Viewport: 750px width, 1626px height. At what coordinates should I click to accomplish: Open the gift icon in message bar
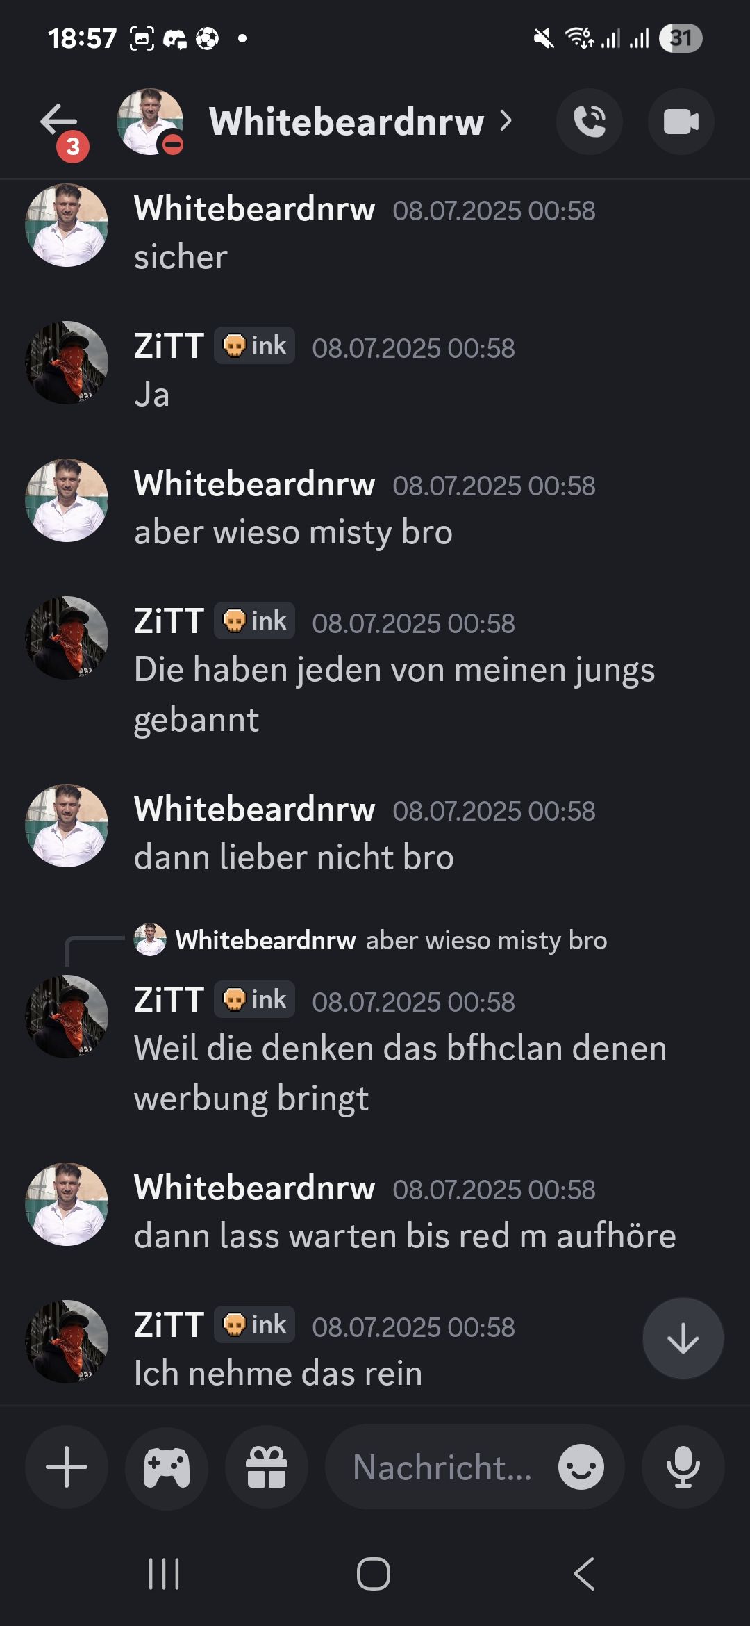tap(267, 1467)
